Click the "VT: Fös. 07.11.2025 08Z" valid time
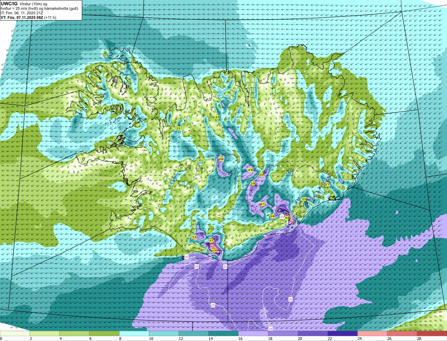The height and width of the screenshot is (341, 447). point(22,17)
